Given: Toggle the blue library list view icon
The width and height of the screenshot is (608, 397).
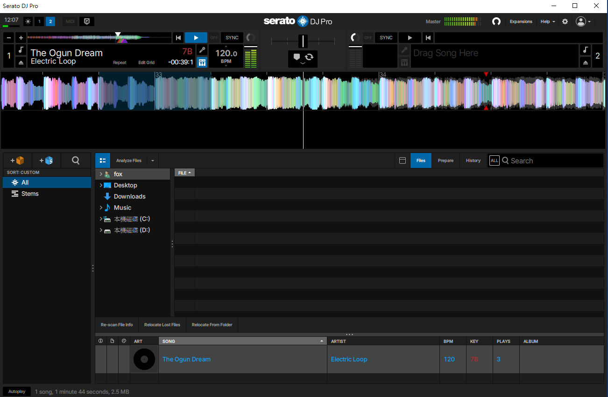Looking at the screenshot, I should click(103, 160).
